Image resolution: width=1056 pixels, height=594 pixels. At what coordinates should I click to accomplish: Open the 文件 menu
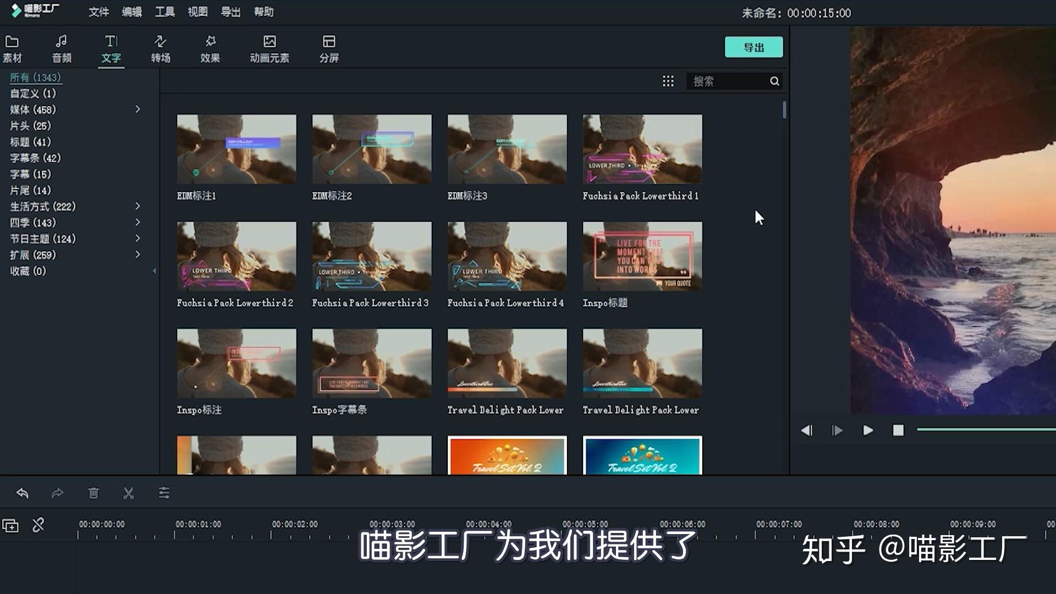tap(99, 12)
